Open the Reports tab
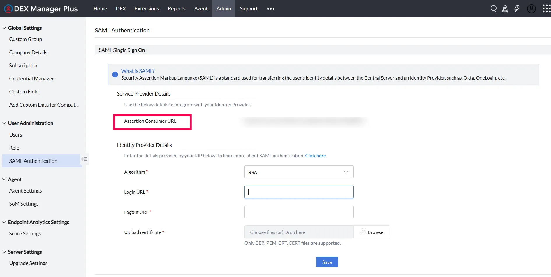The width and height of the screenshot is (551, 277). tap(177, 9)
